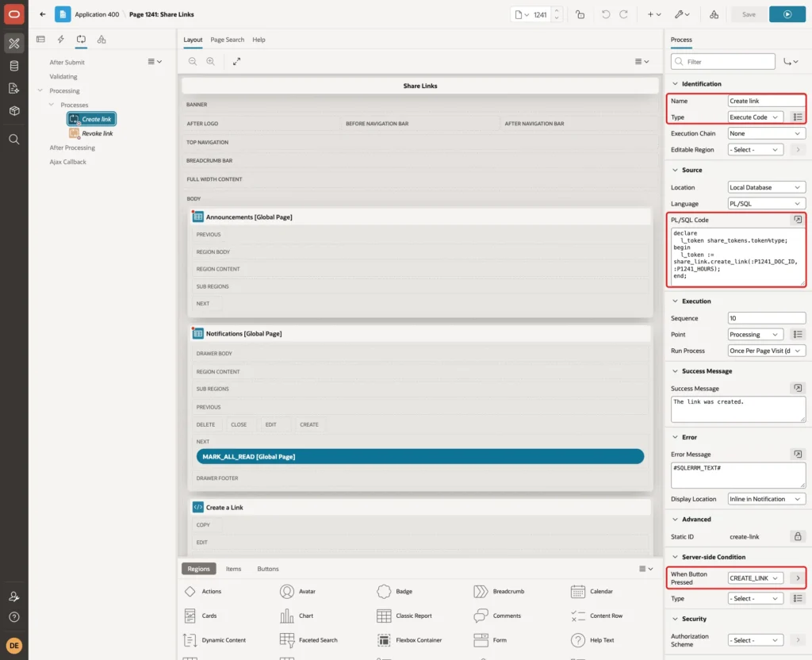Image resolution: width=812 pixels, height=660 pixels.
Task: Click the page lock icon in toolbar
Action: pos(580,14)
